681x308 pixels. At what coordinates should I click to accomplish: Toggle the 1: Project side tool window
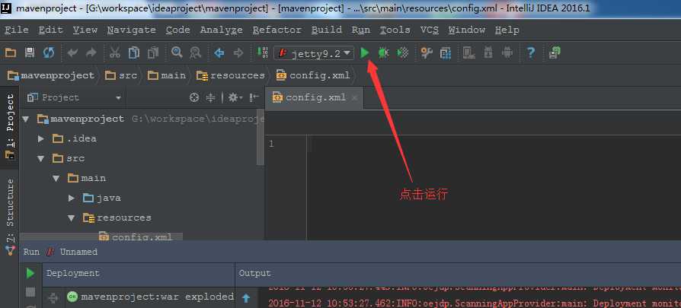(x=10, y=127)
